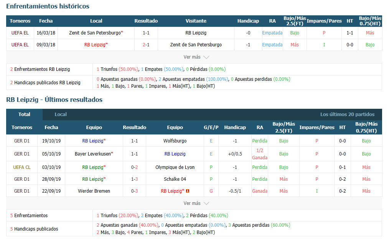
Task: Click UEFA CL tournament in 03/10/19 row
Action: coord(22,167)
